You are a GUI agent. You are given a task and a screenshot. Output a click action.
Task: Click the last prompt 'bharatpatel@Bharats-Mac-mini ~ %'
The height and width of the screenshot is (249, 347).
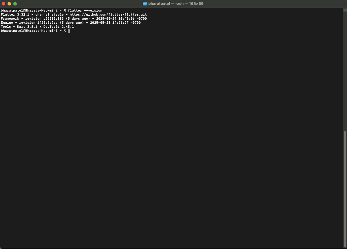33,31
